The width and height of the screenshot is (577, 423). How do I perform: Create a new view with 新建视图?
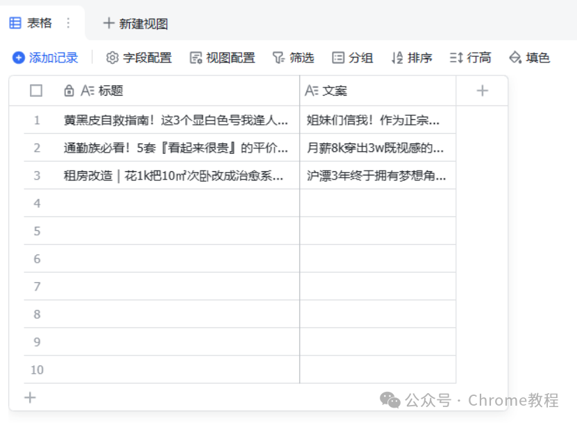click(x=135, y=24)
